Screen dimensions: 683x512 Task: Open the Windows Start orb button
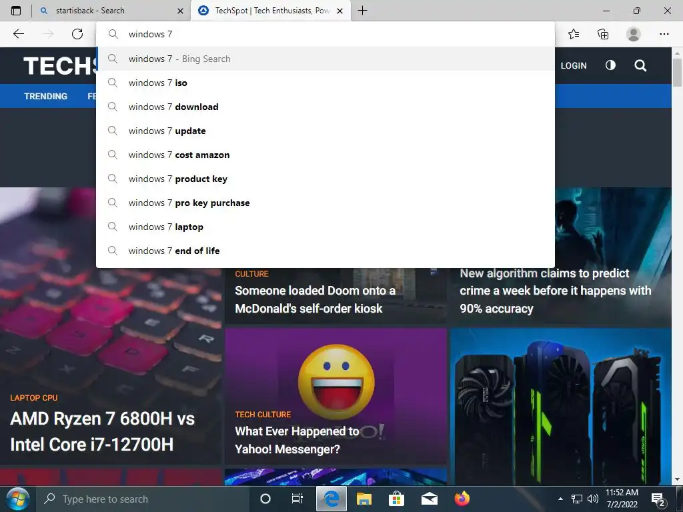[x=17, y=499]
